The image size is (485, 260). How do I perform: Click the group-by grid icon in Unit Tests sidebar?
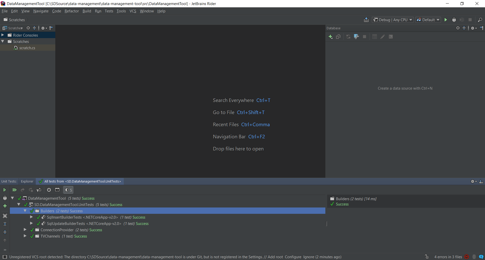point(5,216)
